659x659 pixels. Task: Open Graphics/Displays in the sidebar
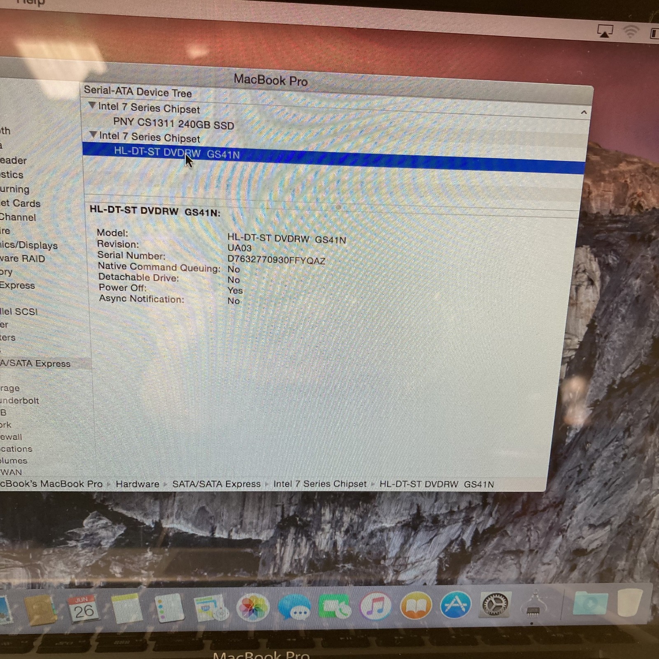[x=29, y=245]
